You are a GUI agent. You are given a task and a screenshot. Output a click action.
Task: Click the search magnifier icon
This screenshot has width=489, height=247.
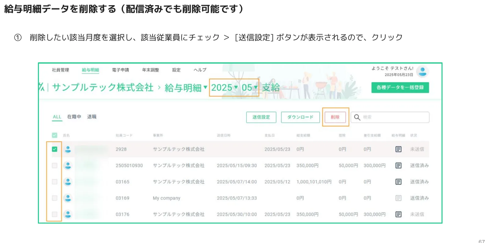pos(357,117)
